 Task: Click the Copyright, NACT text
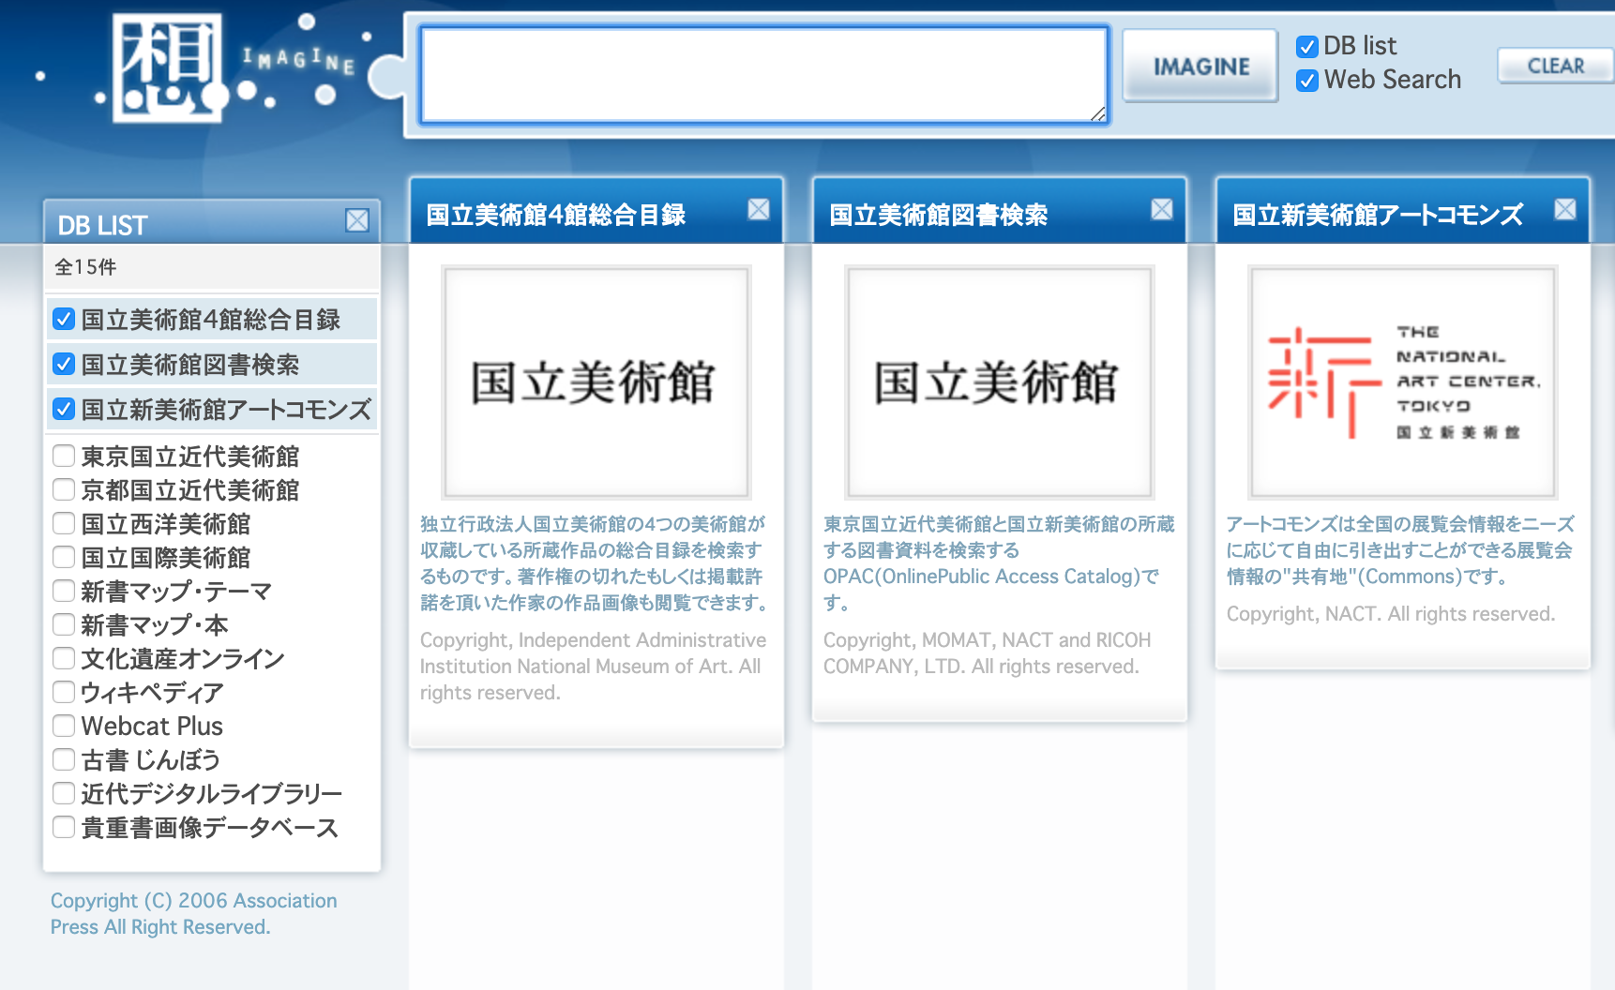pyautogui.click(x=1391, y=614)
